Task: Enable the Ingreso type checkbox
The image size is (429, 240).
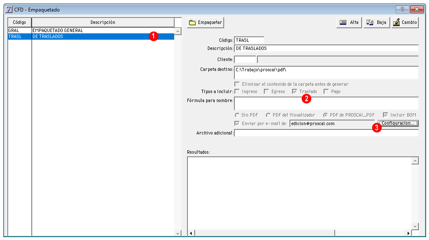Action: (237, 91)
